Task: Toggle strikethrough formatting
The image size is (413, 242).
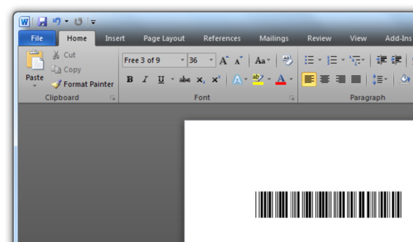Action: point(185,79)
